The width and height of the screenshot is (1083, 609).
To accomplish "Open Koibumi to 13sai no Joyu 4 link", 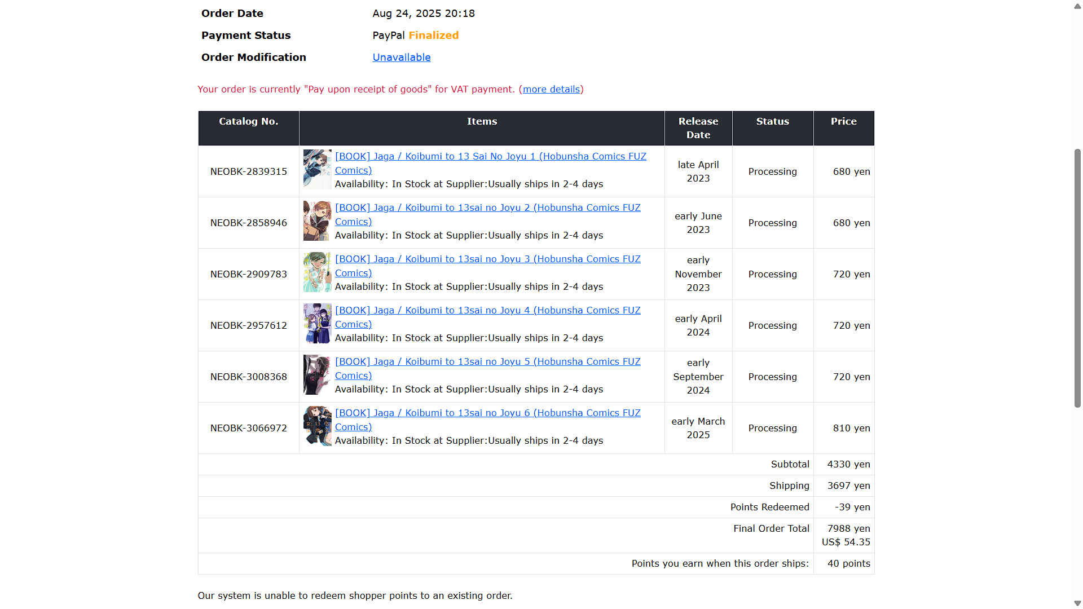I will [487, 310].
